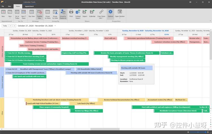Select CEO Roundtable (Hilton Hotel) appointment
This screenshot has height=134, width=212.
coord(89,69)
